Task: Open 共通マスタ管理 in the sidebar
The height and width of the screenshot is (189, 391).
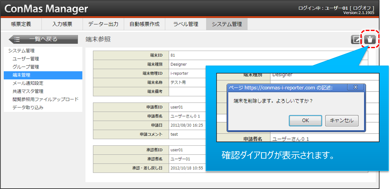Action: 28,91
